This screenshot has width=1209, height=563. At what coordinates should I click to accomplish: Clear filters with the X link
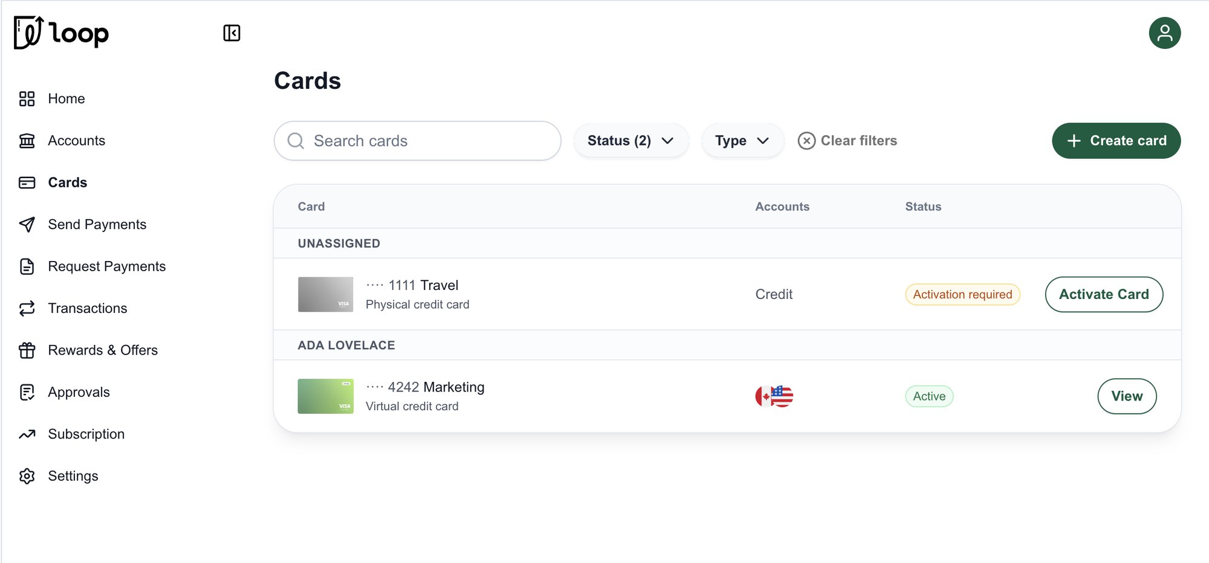click(848, 141)
